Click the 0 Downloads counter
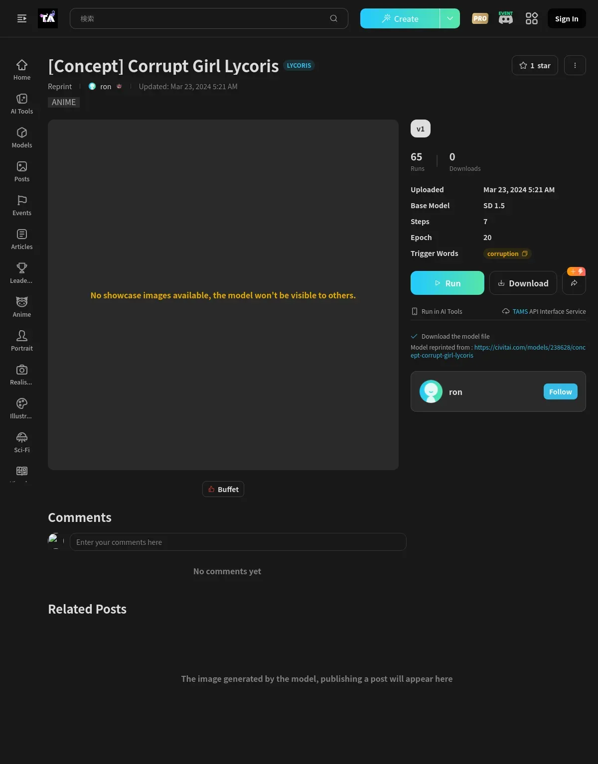598x764 pixels. [x=465, y=161]
